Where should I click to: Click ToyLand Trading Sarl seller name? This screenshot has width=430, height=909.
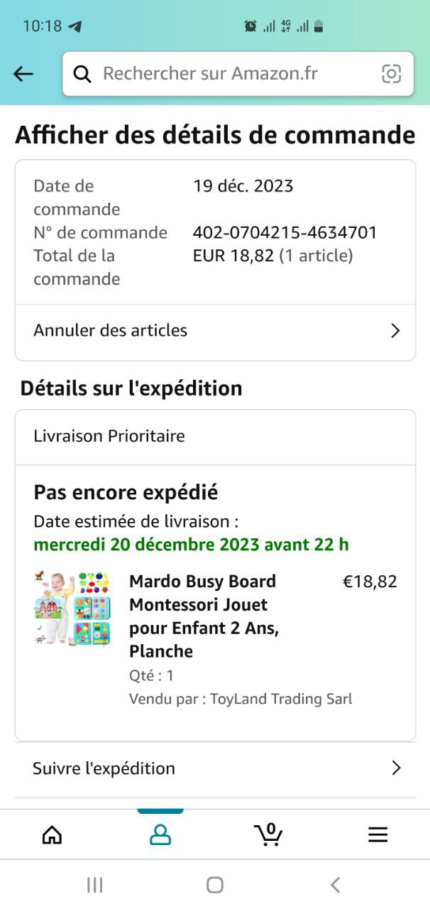coord(281,699)
